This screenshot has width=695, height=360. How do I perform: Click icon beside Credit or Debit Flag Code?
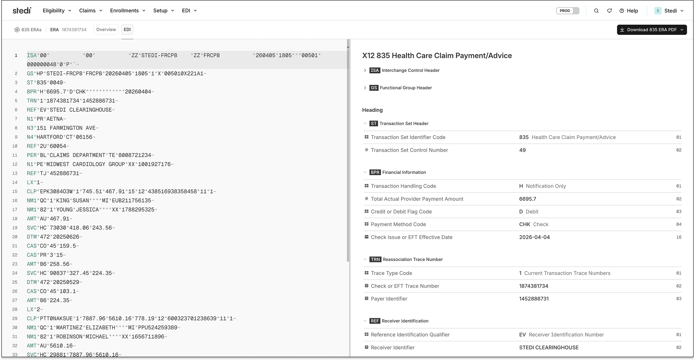click(367, 212)
